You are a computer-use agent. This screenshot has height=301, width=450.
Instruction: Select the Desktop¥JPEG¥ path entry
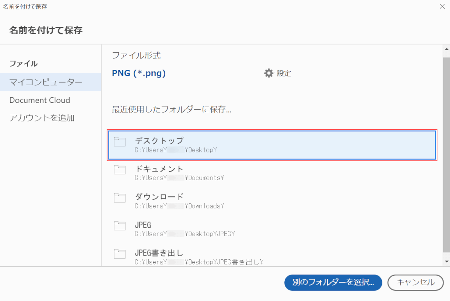click(185, 234)
